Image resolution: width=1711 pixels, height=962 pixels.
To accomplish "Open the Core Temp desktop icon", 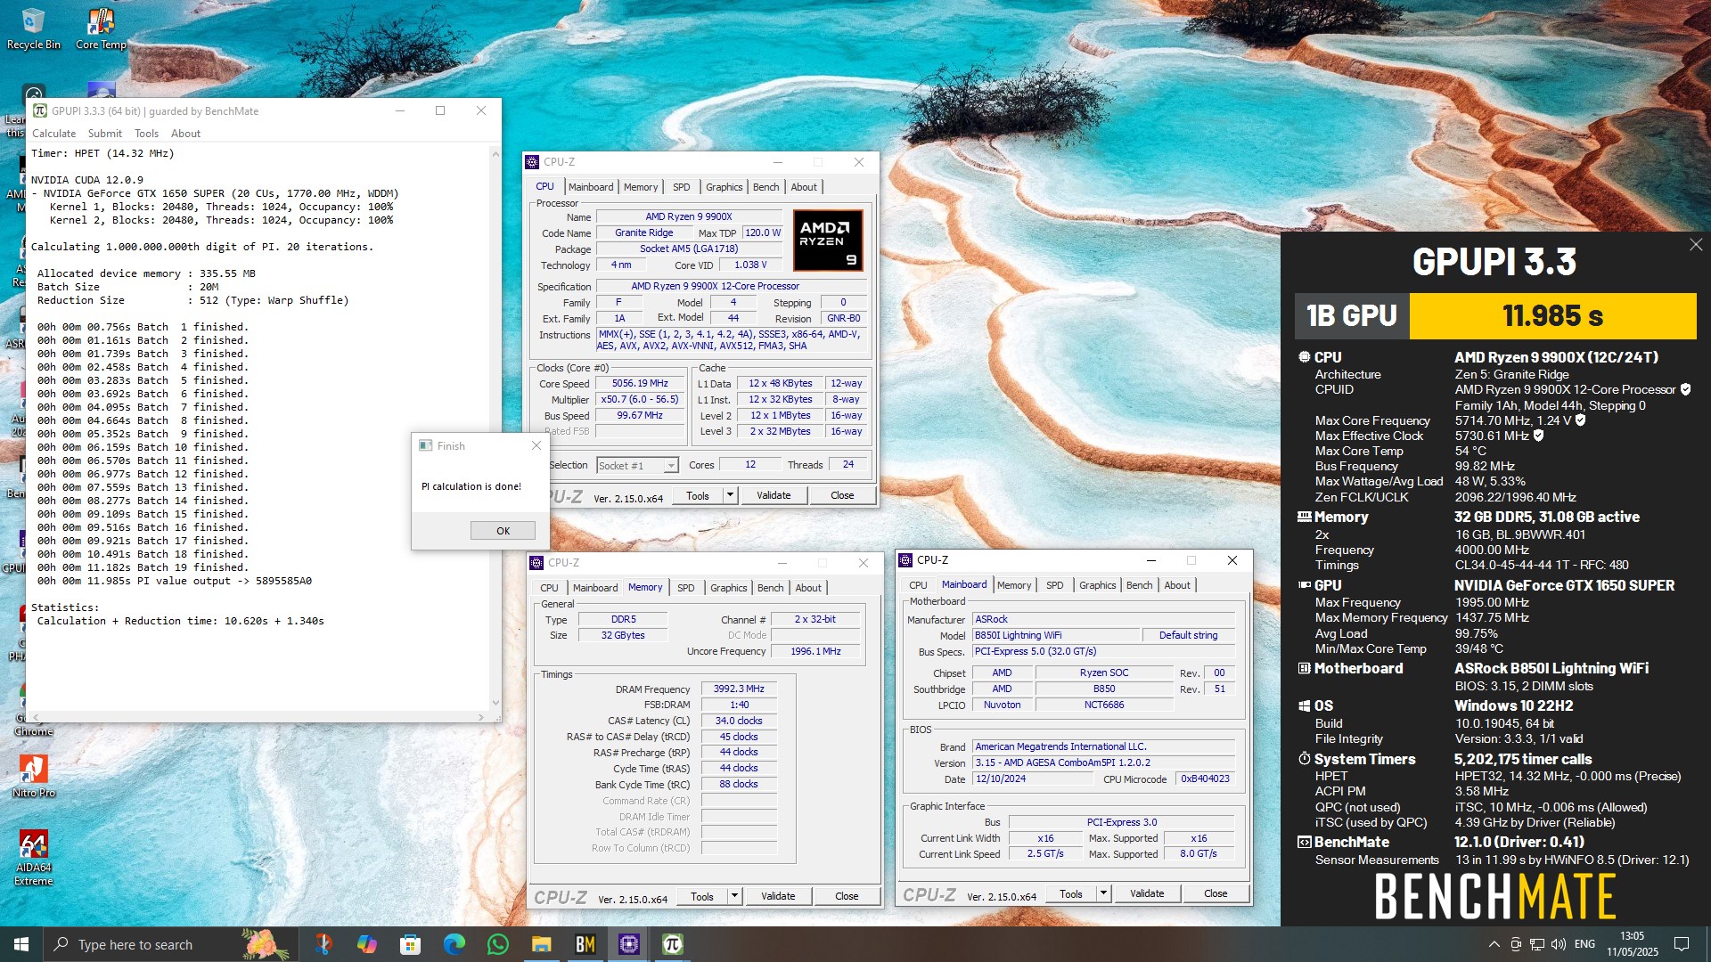I will tap(101, 29).
